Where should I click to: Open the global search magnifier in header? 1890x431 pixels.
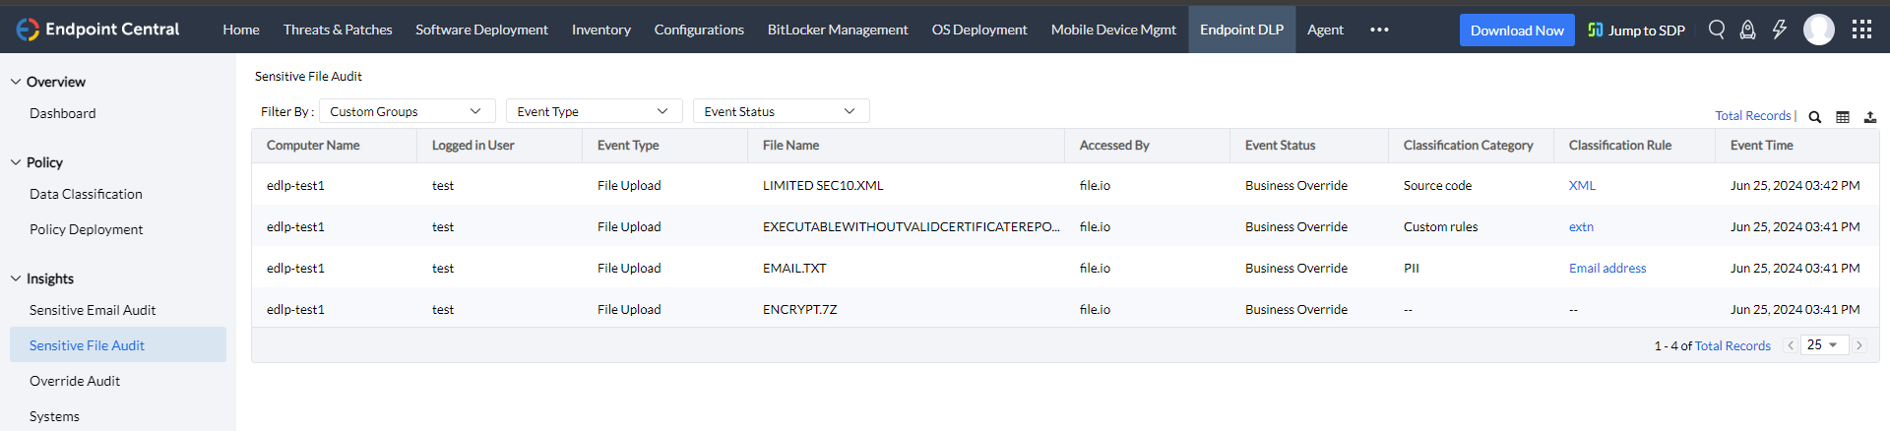[1717, 30]
